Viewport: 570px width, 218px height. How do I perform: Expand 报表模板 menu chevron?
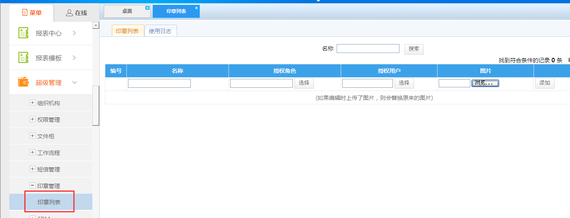point(74,58)
